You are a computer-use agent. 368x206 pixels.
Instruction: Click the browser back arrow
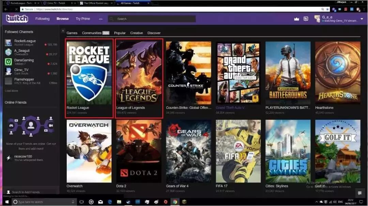point(6,9)
